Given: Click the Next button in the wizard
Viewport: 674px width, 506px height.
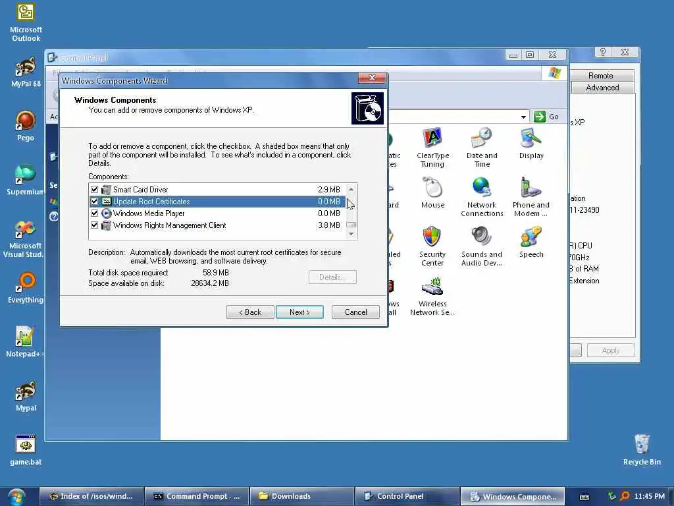Looking at the screenshot, I should tap(299, 312).
